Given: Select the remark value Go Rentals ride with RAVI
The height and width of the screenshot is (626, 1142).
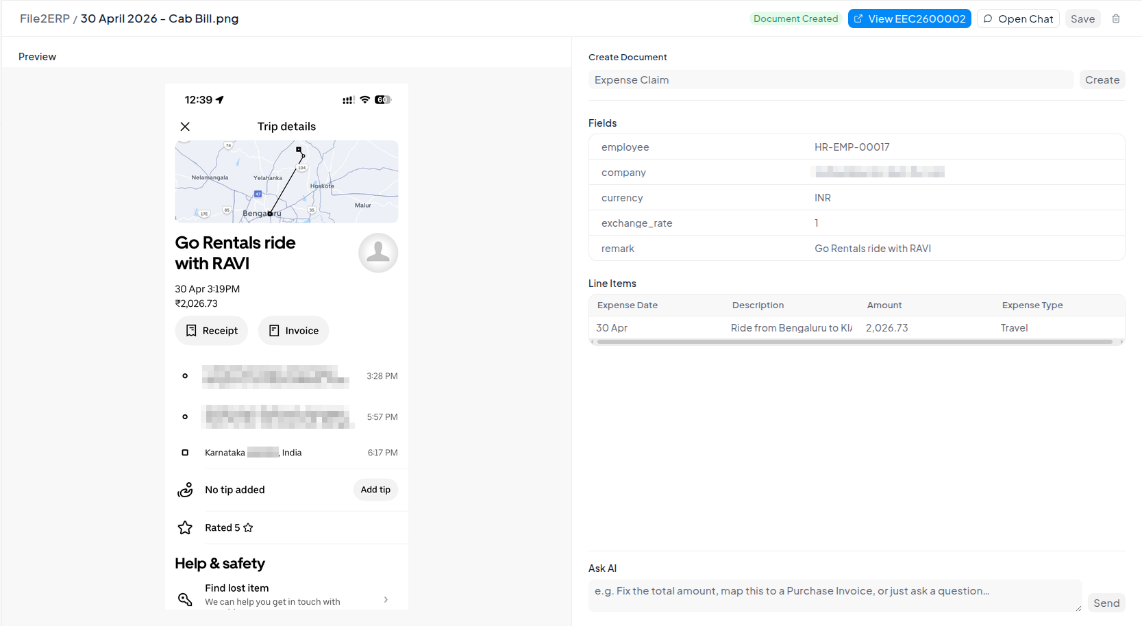Looking at the screenshot, I should click(873, 249).
